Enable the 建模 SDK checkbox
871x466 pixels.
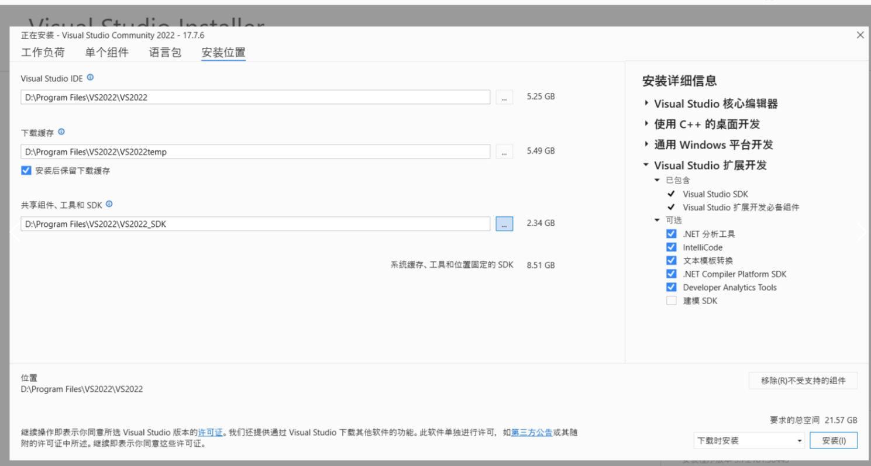click(x=672, y=301)
